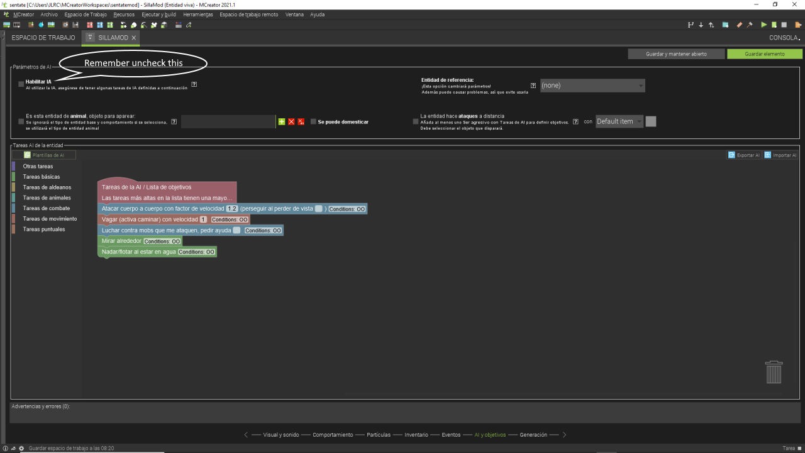This screenshot has height=453, width=805.
Task: Run client with green play icon
Action: 764,25
